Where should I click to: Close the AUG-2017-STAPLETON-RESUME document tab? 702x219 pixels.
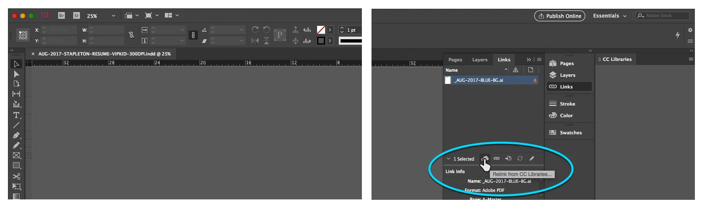tap(33, 54)
